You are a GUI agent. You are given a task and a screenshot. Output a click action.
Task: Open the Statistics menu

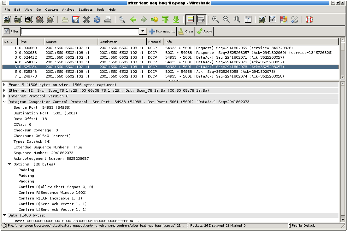click(85, 9)
